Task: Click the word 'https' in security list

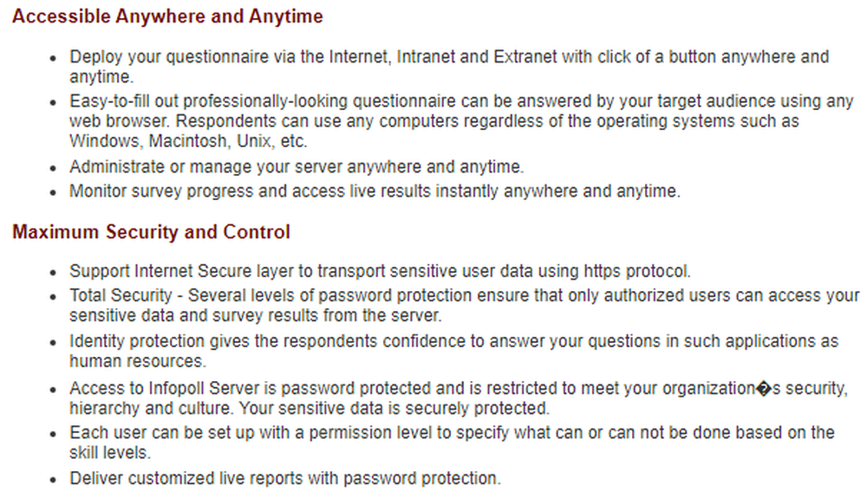Action: (x=603, y=271)
